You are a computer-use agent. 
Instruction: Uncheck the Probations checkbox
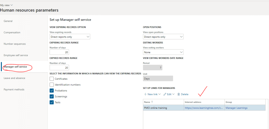click(x=52, y=90)
